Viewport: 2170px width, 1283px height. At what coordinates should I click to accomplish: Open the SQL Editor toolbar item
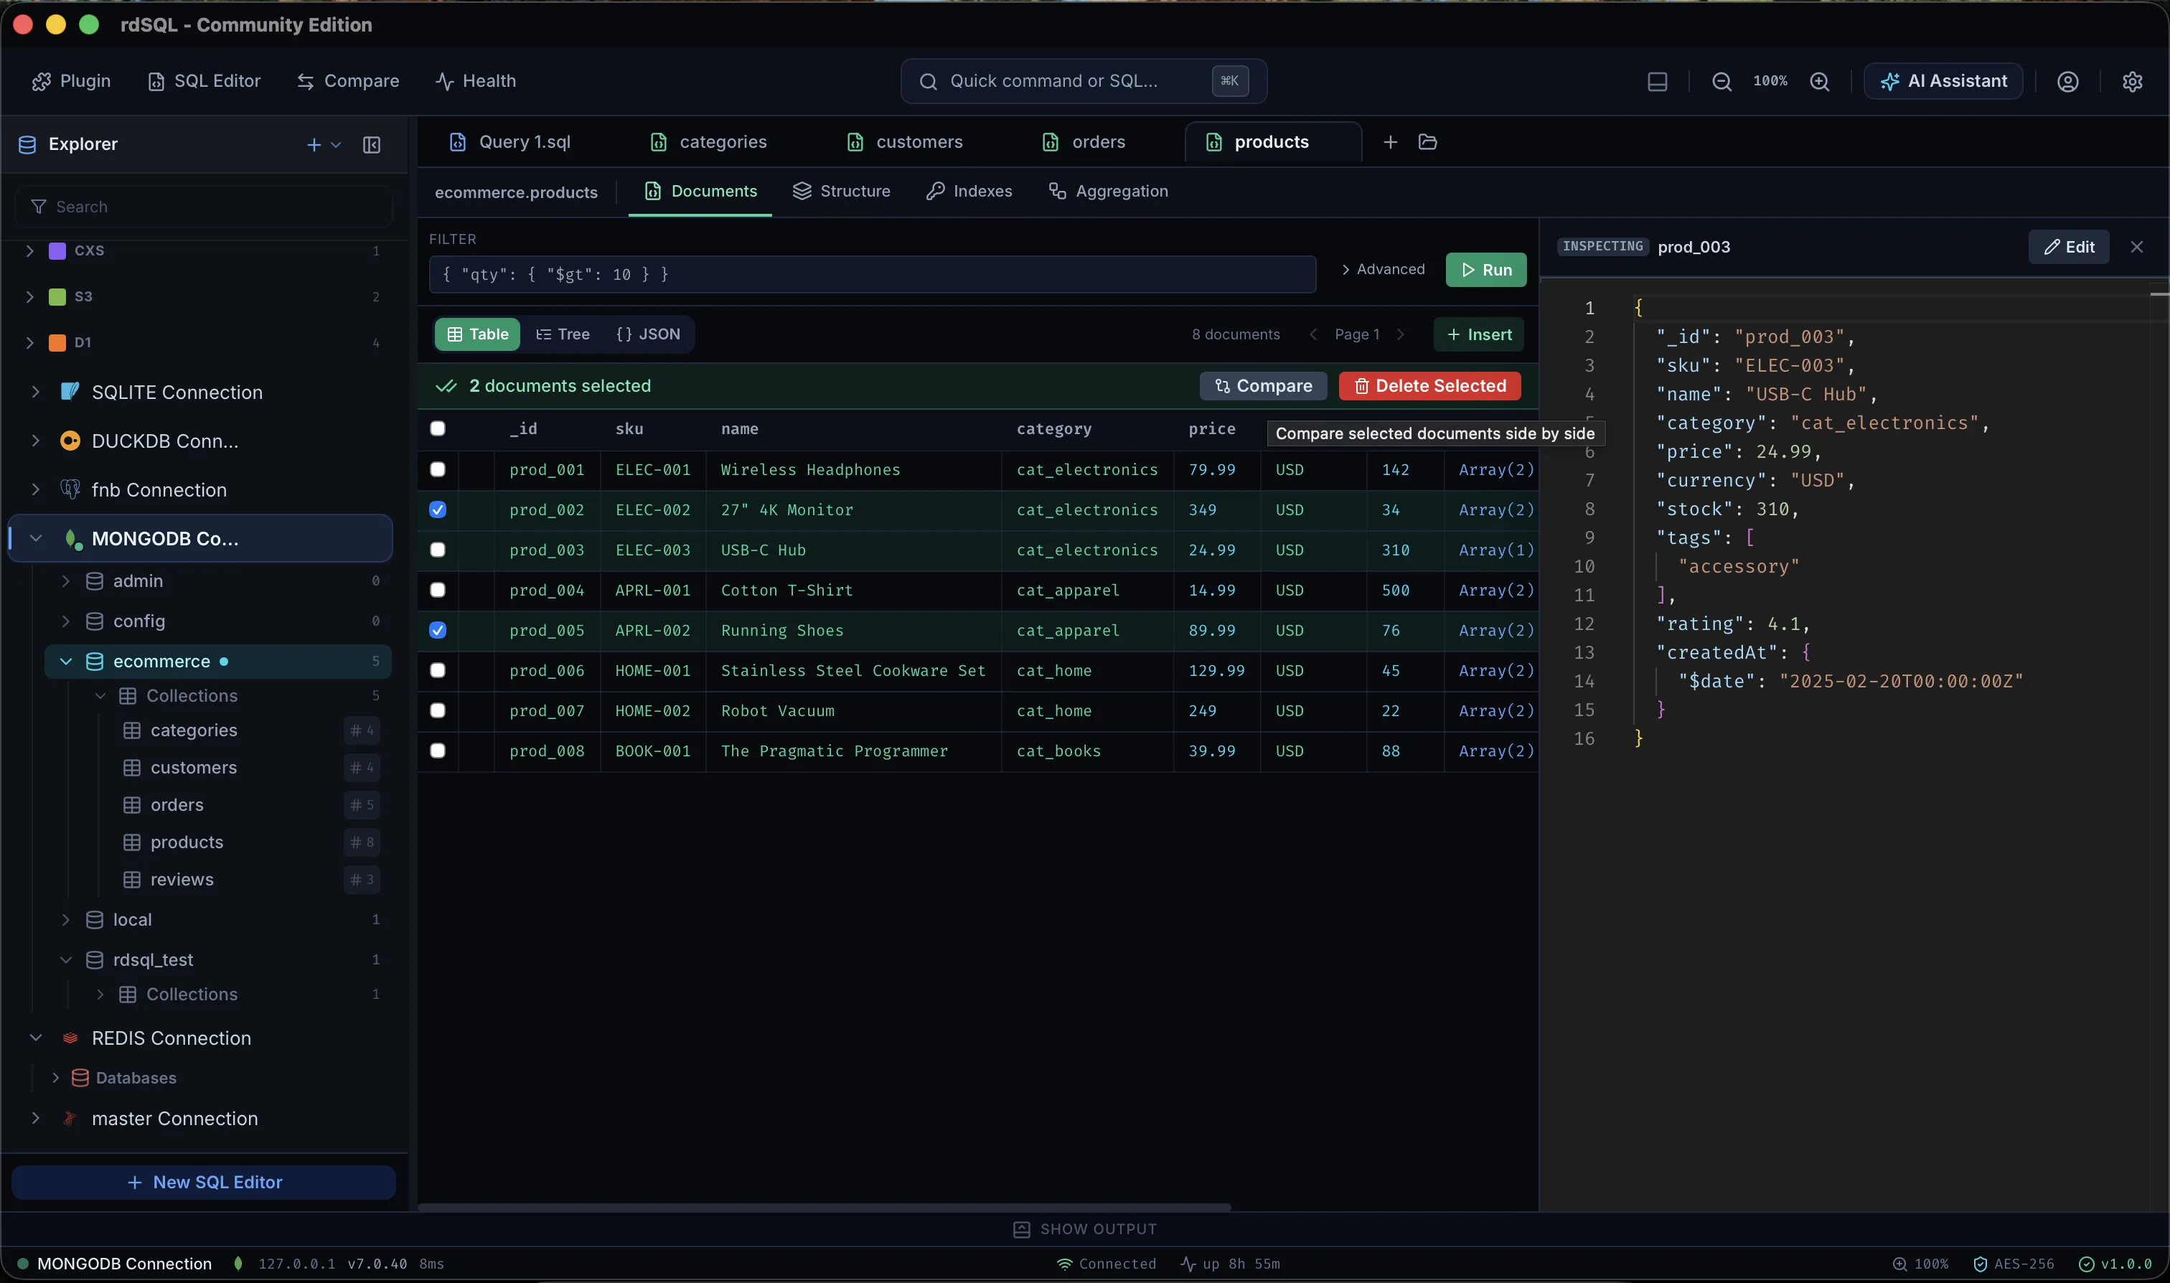click(204, 81)
